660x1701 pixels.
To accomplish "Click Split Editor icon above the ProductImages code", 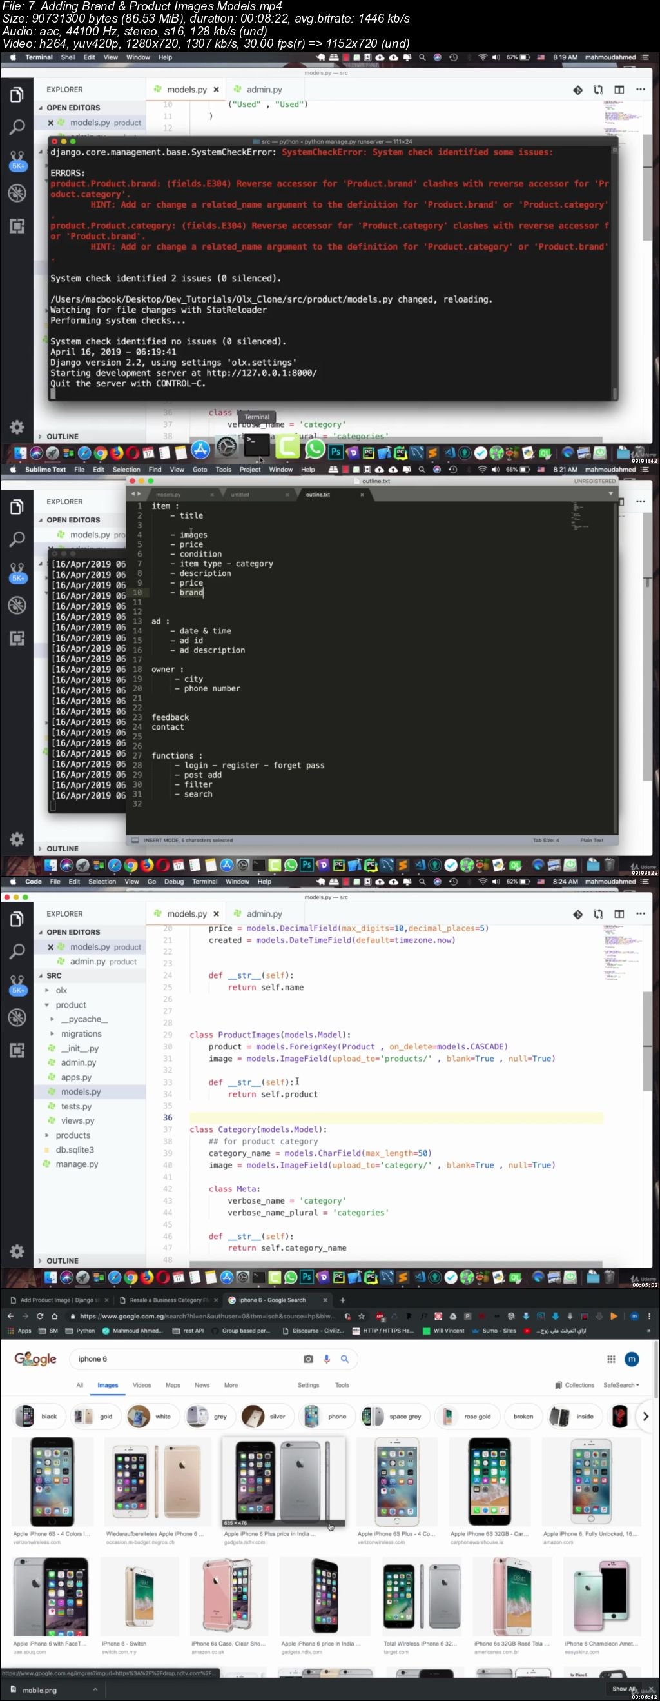I will (x=619, y=914).
